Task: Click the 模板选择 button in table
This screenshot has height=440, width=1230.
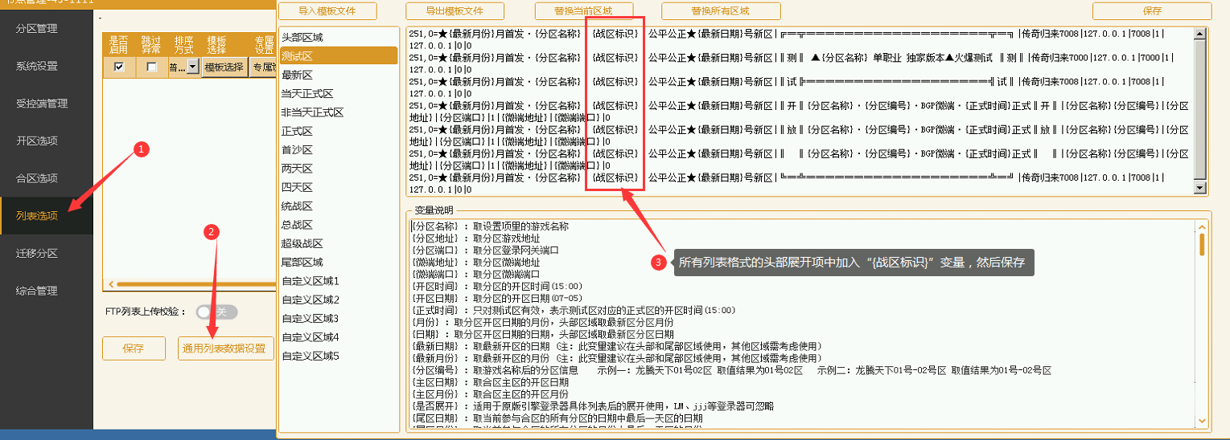Action: click(224, 67)
